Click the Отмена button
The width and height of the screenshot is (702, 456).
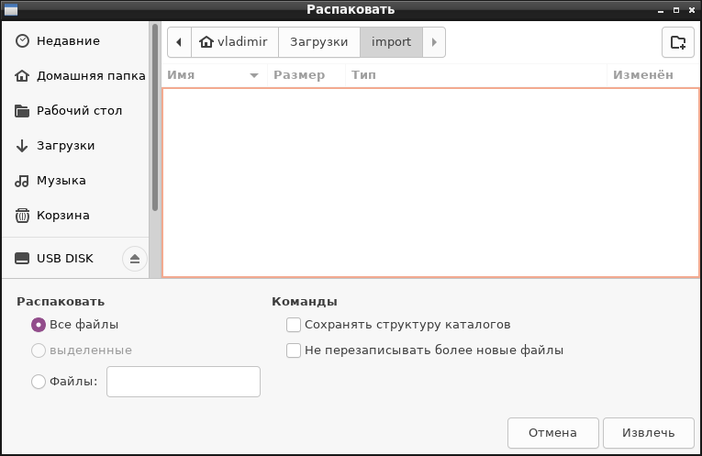point(553,433)
